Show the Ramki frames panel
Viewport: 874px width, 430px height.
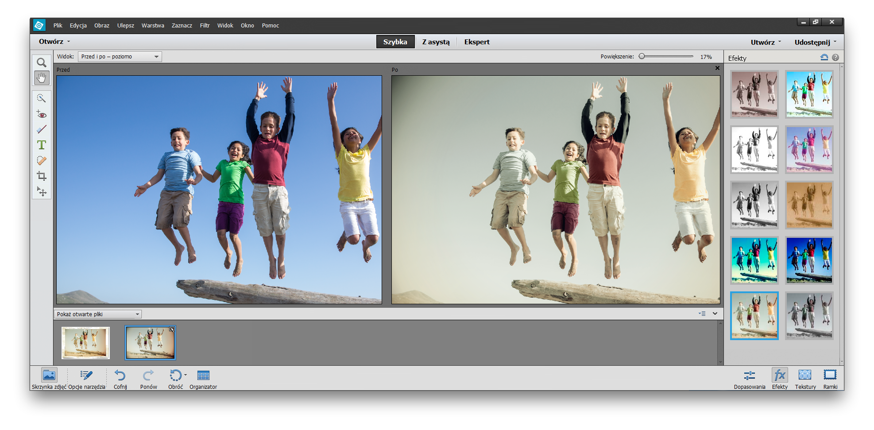click(830, 380)
